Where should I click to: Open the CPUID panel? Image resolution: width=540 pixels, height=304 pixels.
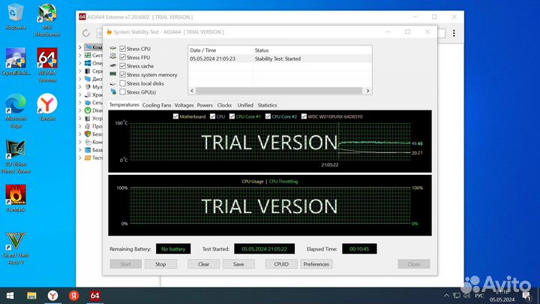coord(281,264)
